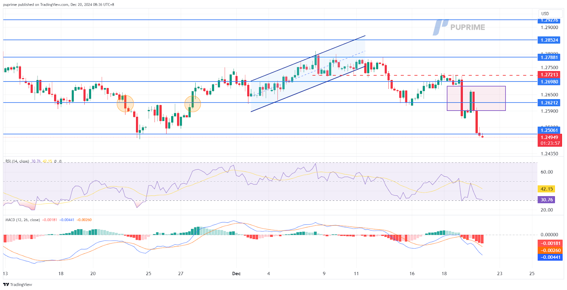Click the 20.00 value on RSI scale

click(x=546, y=210)
